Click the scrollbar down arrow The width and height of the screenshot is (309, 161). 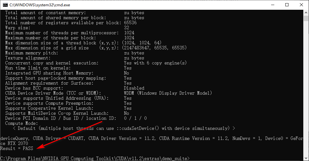[x=306, y=158]
